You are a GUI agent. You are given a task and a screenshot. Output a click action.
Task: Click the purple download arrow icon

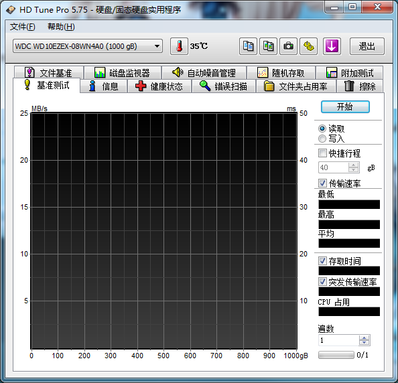[x=332, y=46]
